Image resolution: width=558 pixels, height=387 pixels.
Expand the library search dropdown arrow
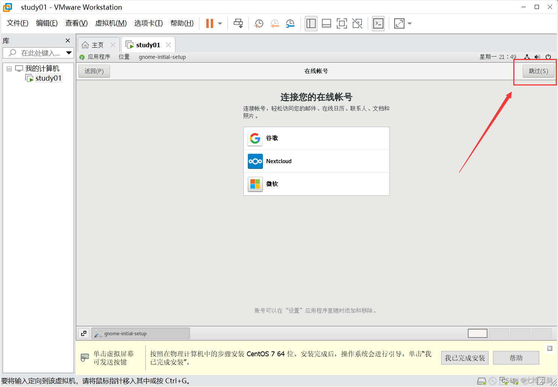[x=69, y=53]
